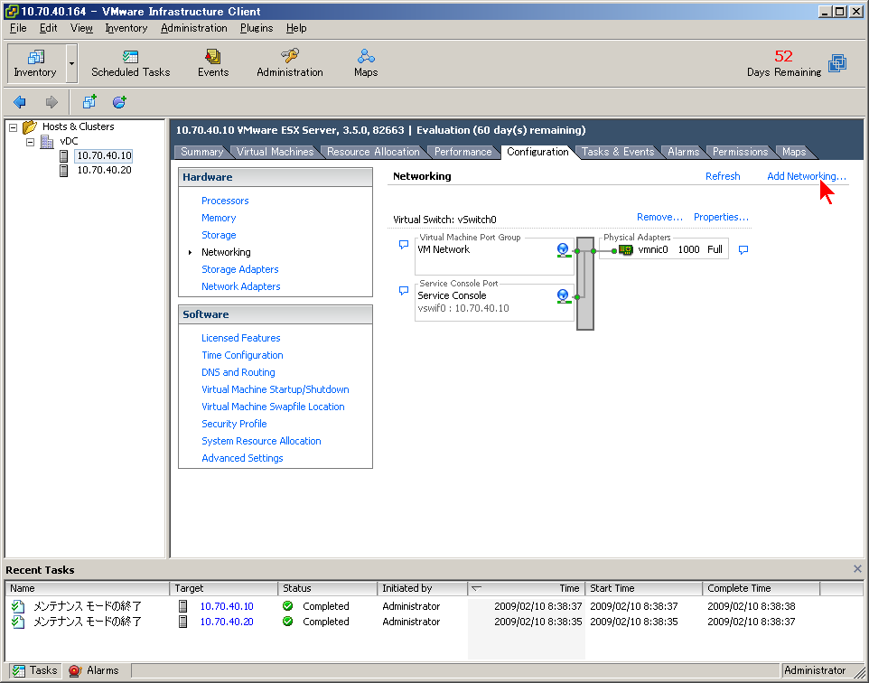Open Advanced Settings under Software

point(242,458)
